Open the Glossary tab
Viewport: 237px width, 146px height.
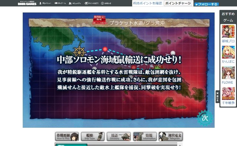coord(119,136)
